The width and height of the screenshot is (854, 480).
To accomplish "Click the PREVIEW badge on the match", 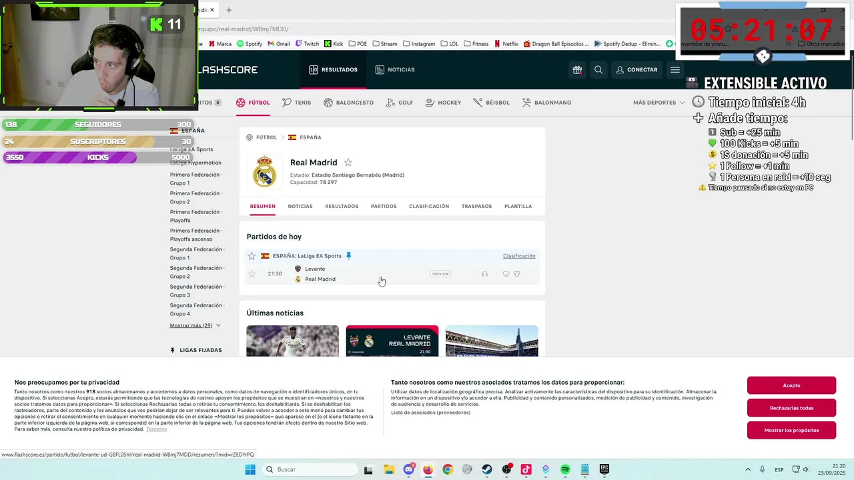I will [440, 274].
